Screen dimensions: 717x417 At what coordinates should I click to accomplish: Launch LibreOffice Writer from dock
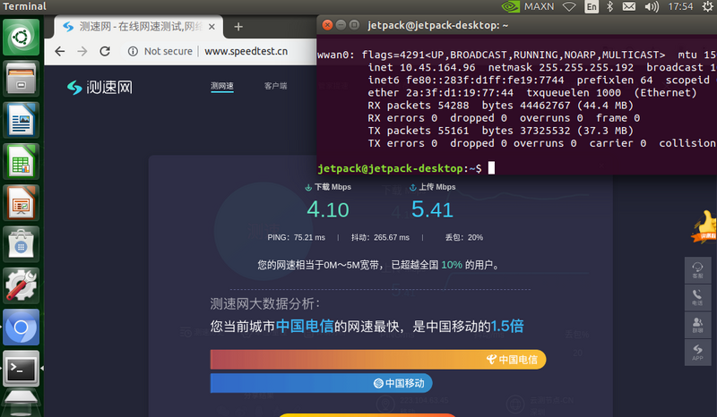(21, 120)
